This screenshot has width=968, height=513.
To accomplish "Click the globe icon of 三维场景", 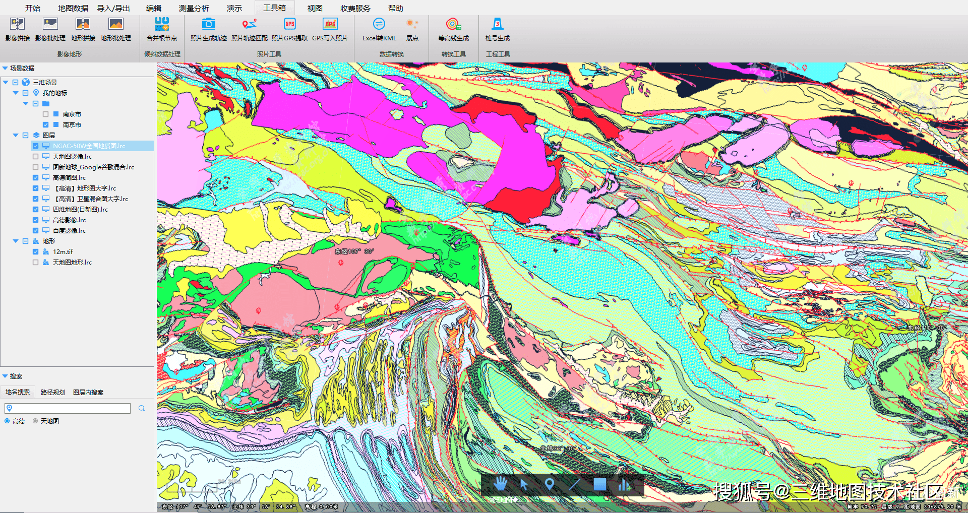I will click(x=26, y=82).
